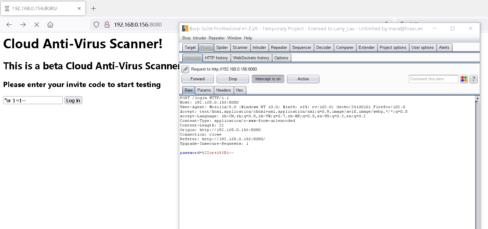Open the Help menu
The image size is (488, 229).
(x=248, y=38)
